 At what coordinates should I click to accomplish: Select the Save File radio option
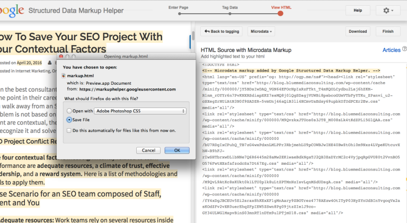coord(70,120)
